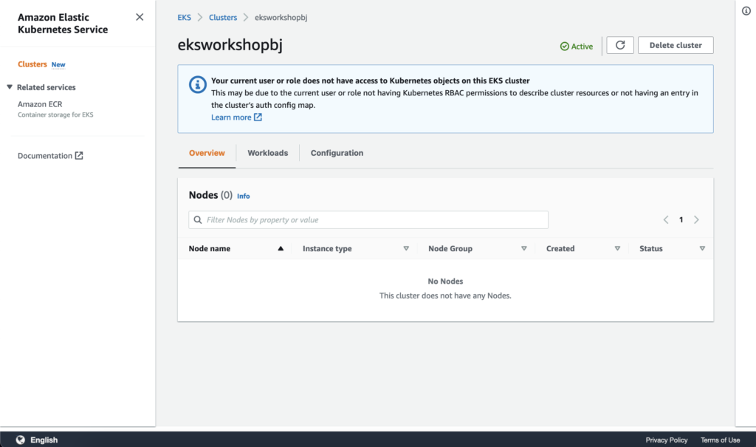This screenshot has height=447, width=756.
Task: Open the Nodes Info link
Action: click(244, 196)
